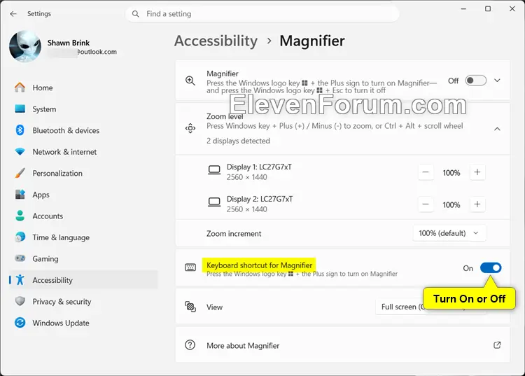
Task: Open Apps settings label
Action: click(41, 195)
